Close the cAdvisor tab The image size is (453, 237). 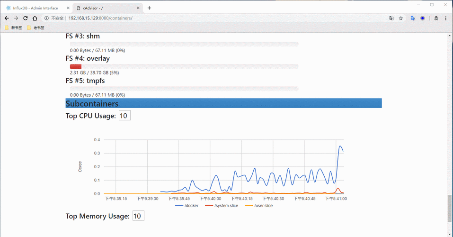[x=138, y=8]
